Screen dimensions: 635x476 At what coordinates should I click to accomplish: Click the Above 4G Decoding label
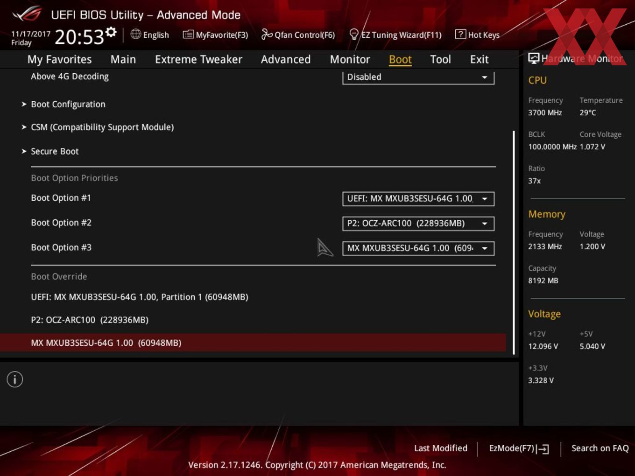point(70,76)
